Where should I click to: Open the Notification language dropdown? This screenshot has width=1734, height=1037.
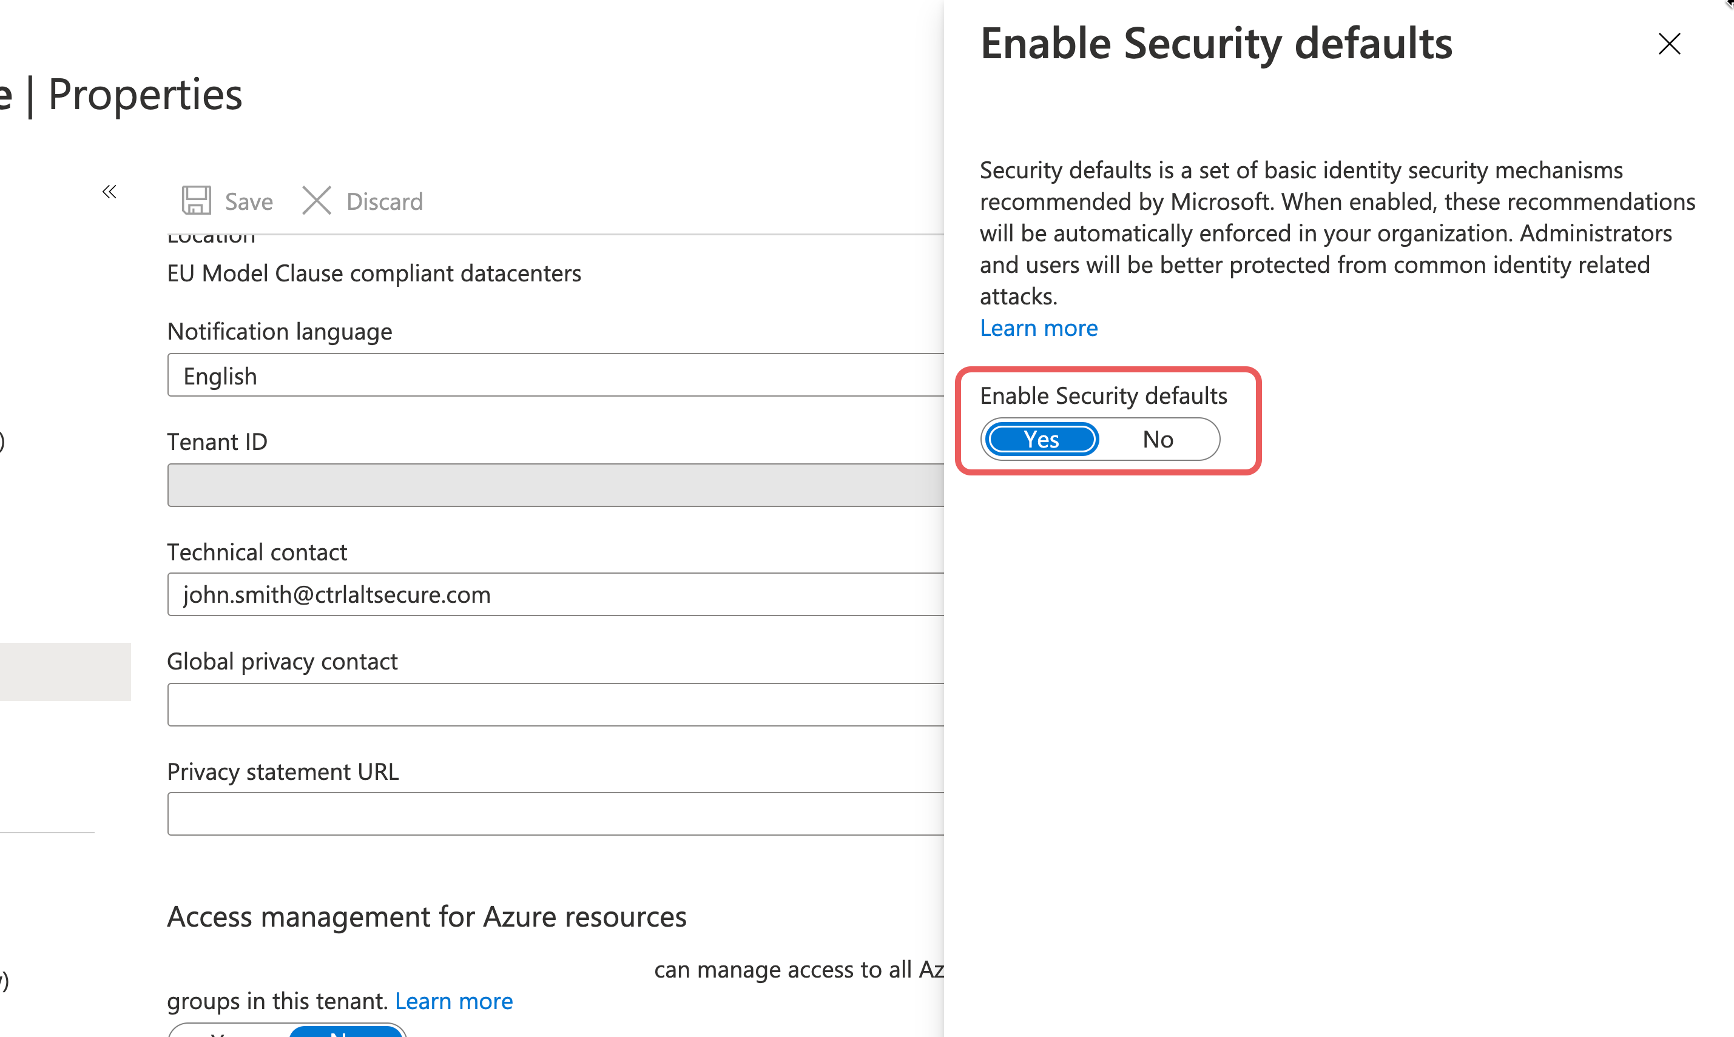pos(556,375)
